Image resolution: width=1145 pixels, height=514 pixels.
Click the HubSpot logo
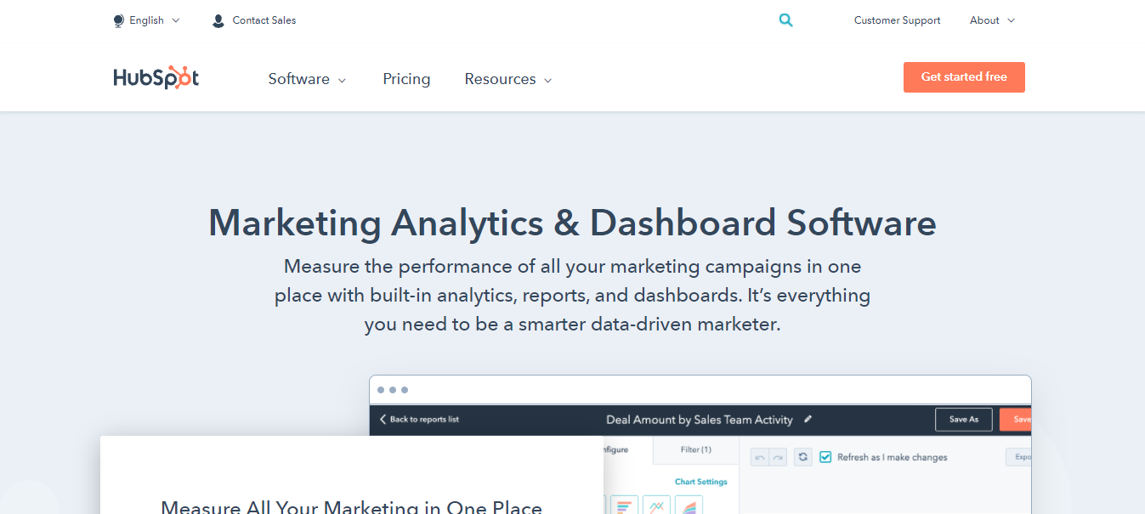156,78
